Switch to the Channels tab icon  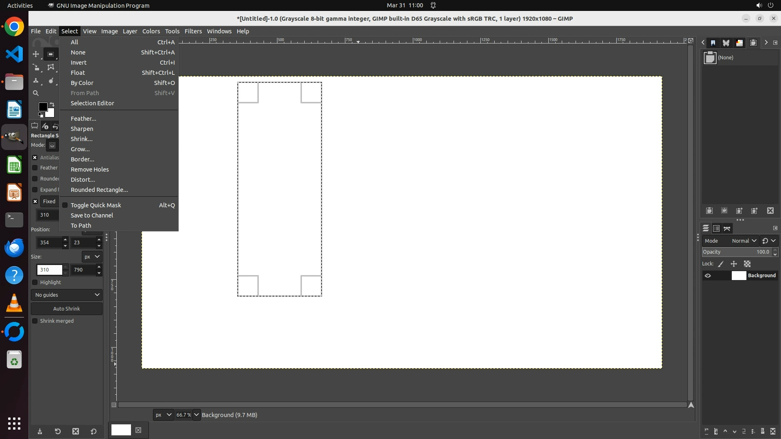click(716, 228)
